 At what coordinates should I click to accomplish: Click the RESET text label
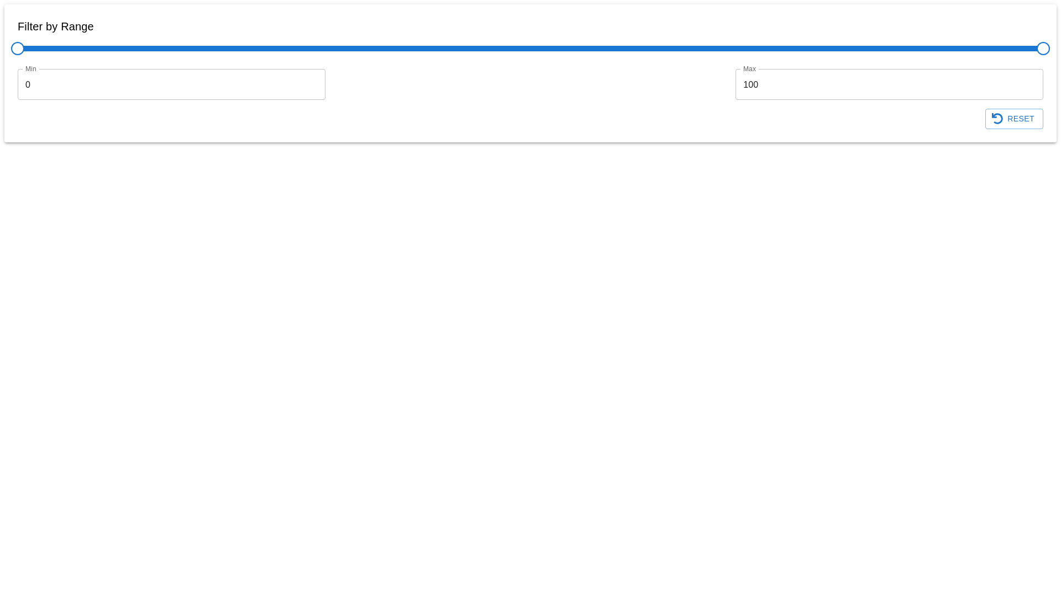click(1020, 119)
